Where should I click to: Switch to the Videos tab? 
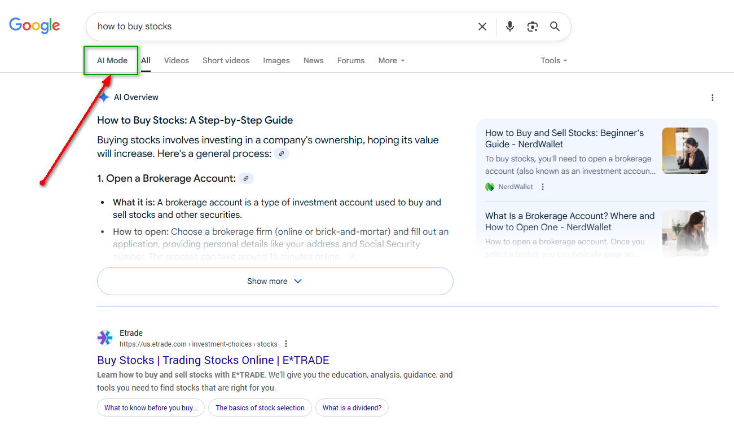tap(177, 60)
